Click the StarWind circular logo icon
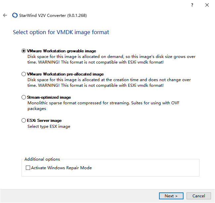215x203 pixels. point(15,15)
